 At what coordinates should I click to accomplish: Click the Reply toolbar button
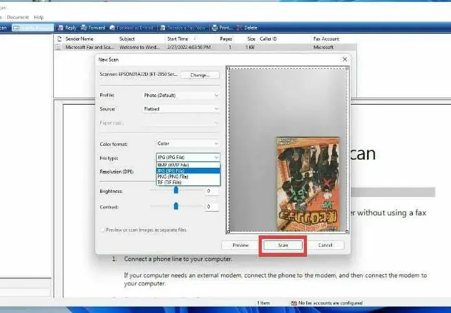tap(67, 28)
